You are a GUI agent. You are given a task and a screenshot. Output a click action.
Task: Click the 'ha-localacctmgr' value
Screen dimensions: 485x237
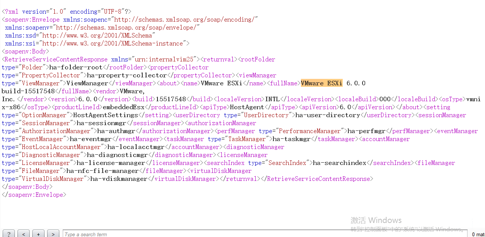pyautogui.click(x=136, y=147)
